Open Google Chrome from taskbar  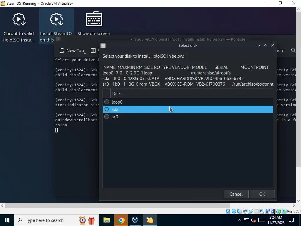121,220
